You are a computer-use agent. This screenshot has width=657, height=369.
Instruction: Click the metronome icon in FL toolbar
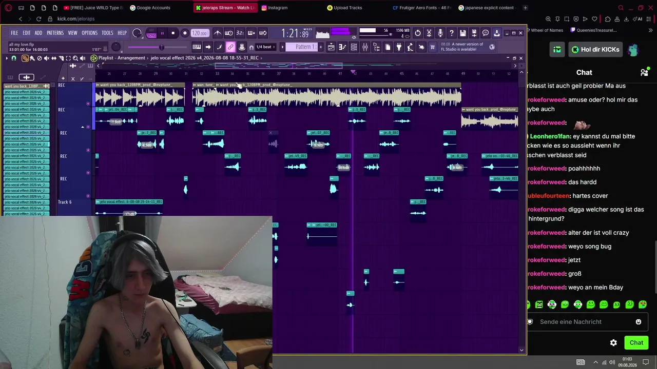(x=218, y=33)
